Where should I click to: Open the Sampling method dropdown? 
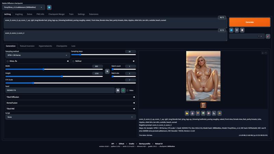[x=37, y=55]
